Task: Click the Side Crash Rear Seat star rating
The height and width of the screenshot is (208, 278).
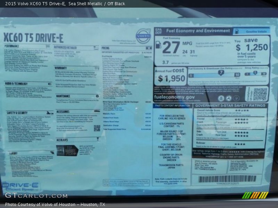Action: 241,136
